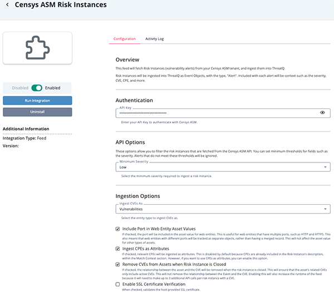Click the Enabled label next to switch
Viewport: 334px width, 292px height.
coord(53,88)
